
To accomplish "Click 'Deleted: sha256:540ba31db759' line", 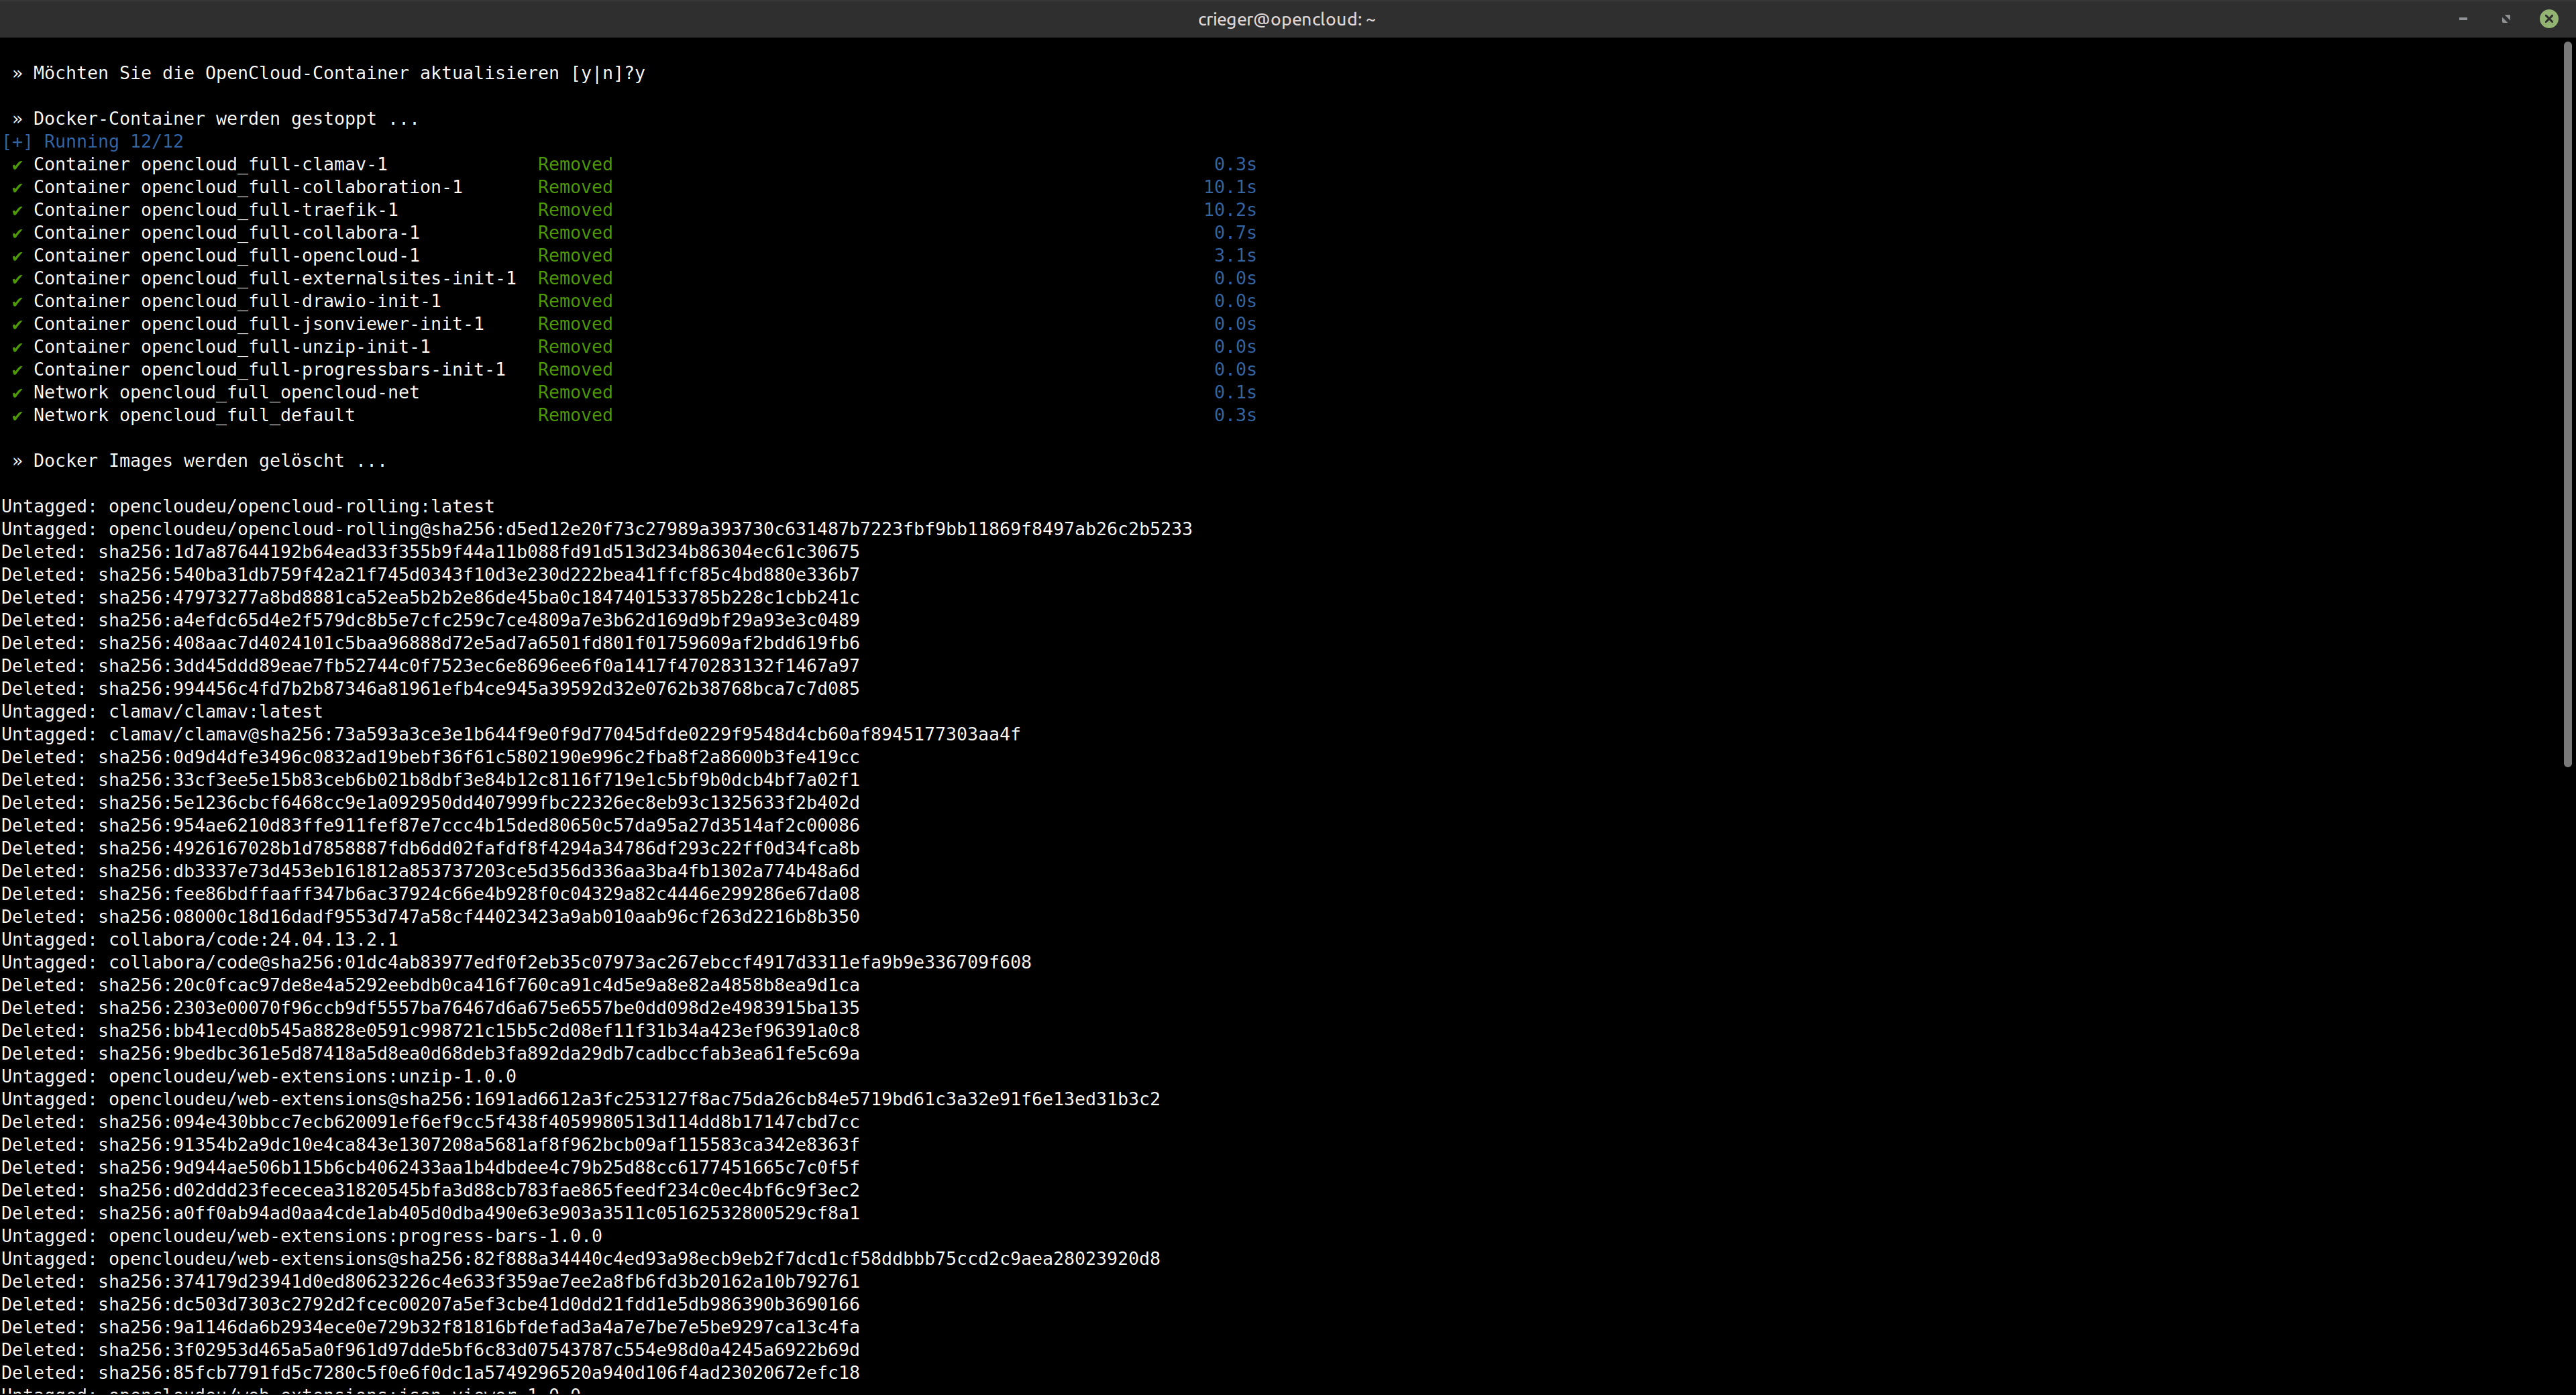I will pos(430,575).
